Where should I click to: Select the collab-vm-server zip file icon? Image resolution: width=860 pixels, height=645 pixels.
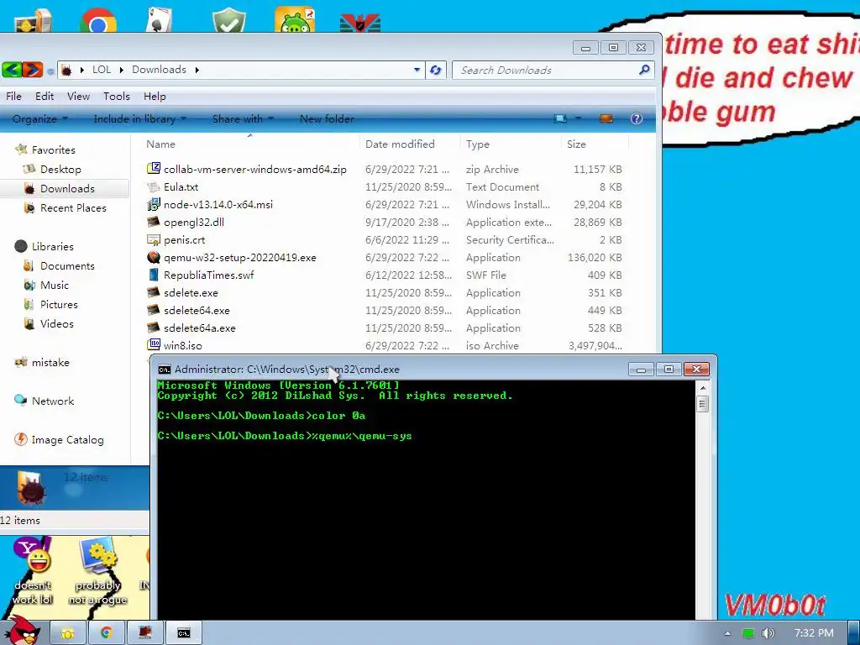(x=154, y=168)
